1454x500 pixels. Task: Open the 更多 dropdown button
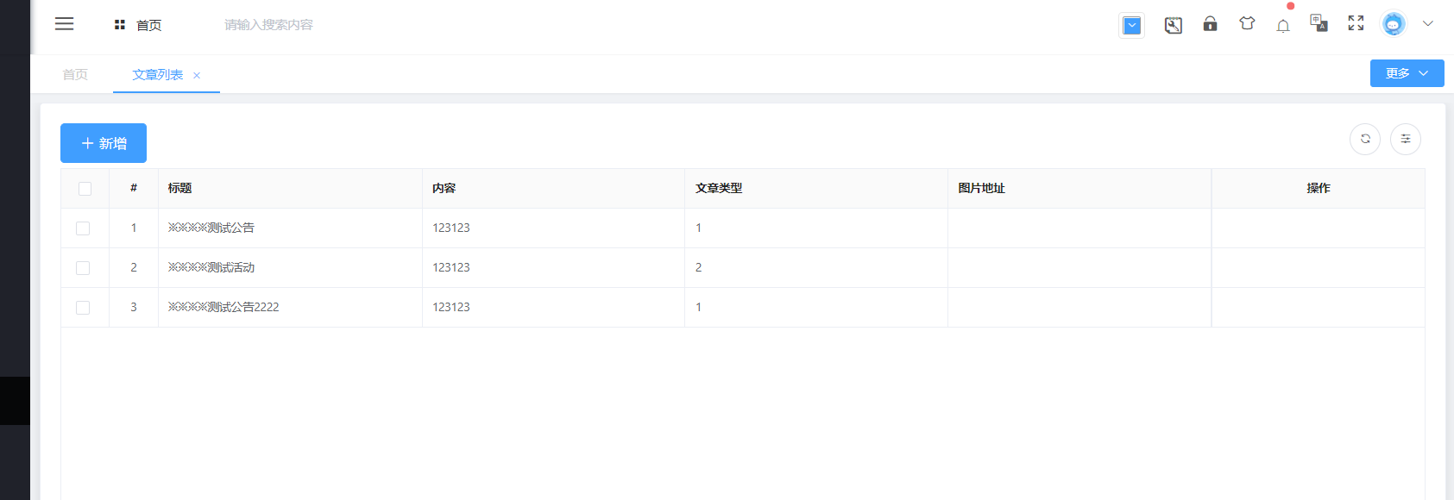[1407, 73]
